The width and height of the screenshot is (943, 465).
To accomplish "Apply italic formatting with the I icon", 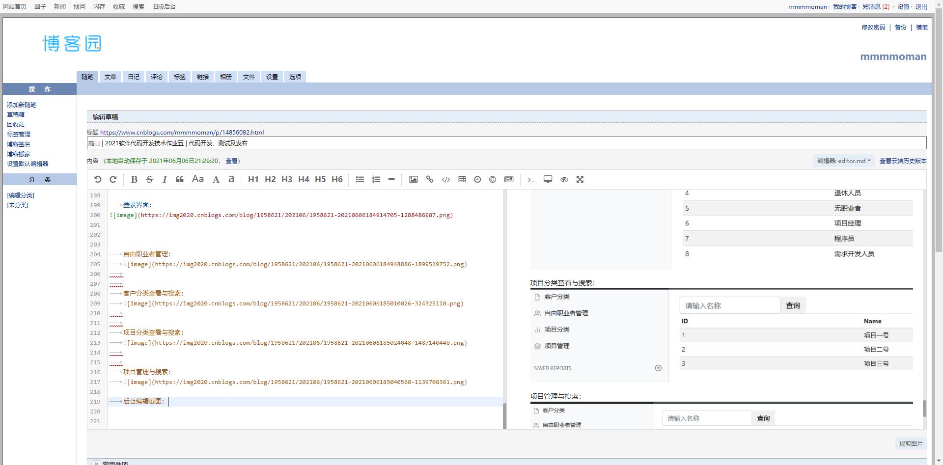I will (x=165, y=180).
